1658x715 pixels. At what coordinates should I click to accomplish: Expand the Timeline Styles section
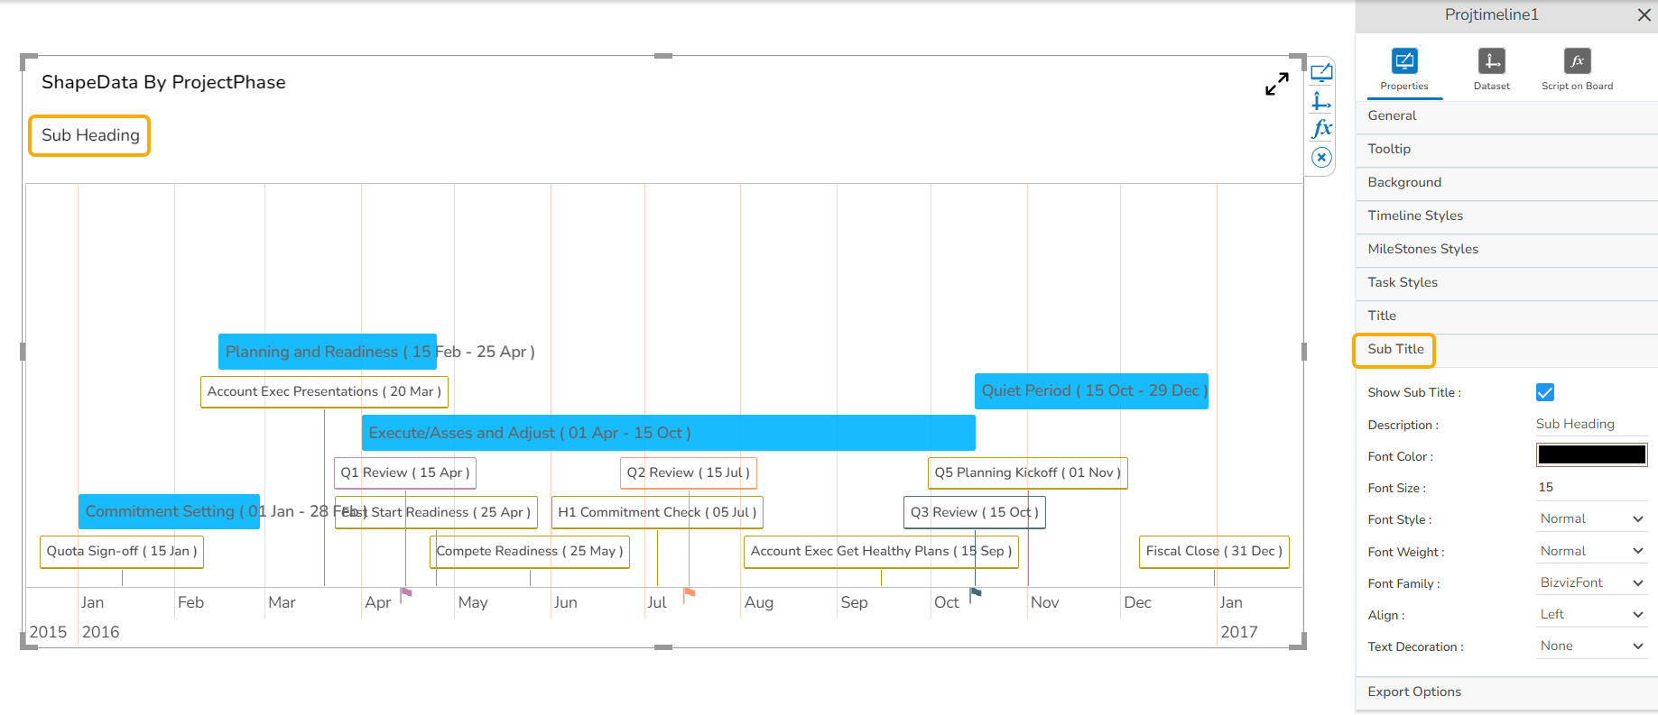[x=1506, y=216]
